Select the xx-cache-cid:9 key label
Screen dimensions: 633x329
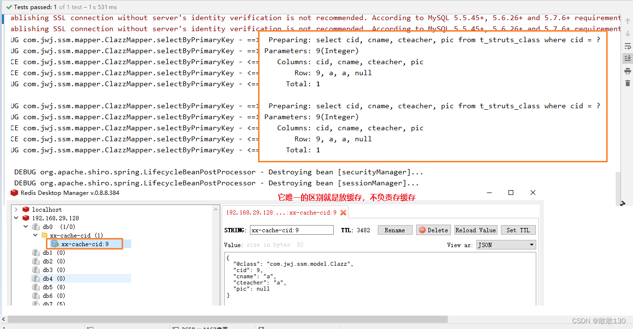(x=85, y=244)
